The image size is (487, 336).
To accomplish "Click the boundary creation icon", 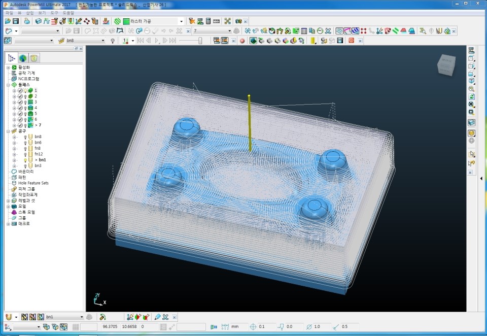I will (x=9, y=31).
